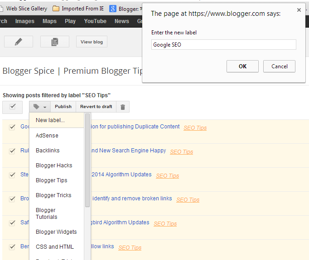Click the Blogger Spice blog title

[72, 71]
